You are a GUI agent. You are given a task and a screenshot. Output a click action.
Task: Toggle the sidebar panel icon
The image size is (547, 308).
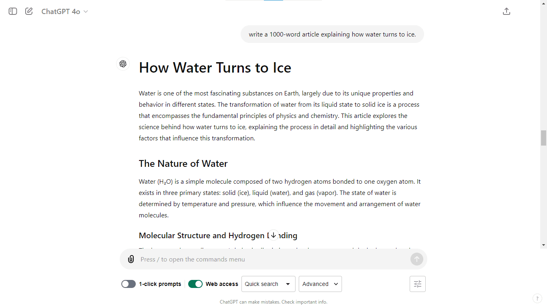(x=13, y=12)
